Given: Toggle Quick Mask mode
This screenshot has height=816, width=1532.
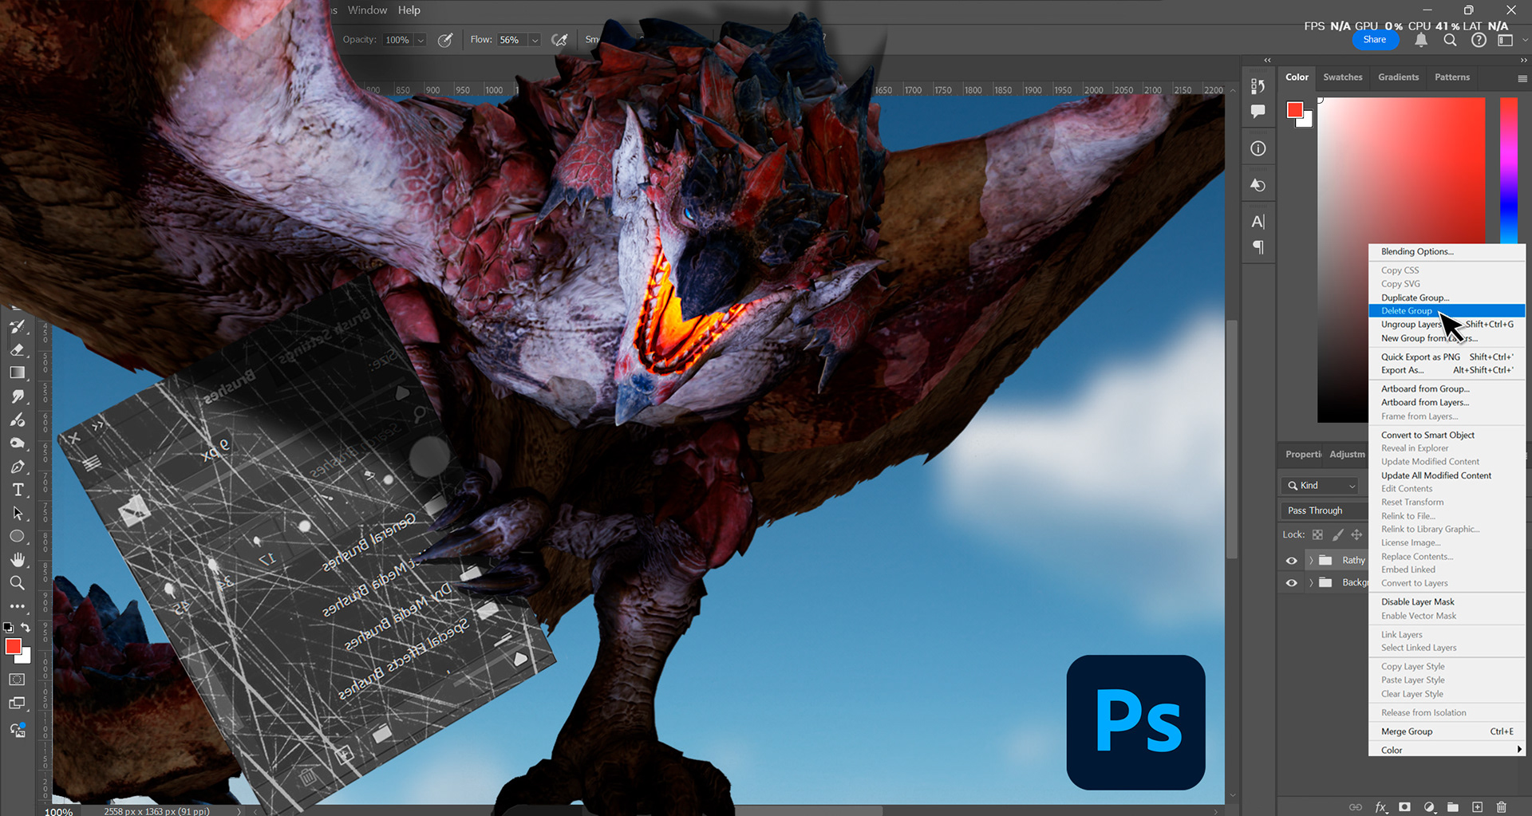Looking at the screenshot, I should pyautogui.click(x=17, y=680).
